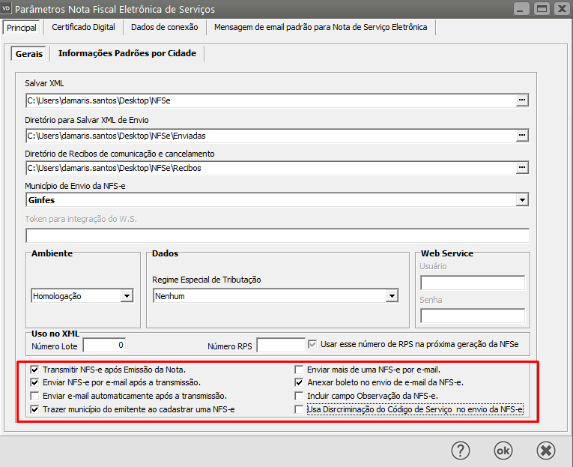This screenshot has width=573, height=467.
Task: Check Incluir campo Observação da NFS-e
Action: 299,395
